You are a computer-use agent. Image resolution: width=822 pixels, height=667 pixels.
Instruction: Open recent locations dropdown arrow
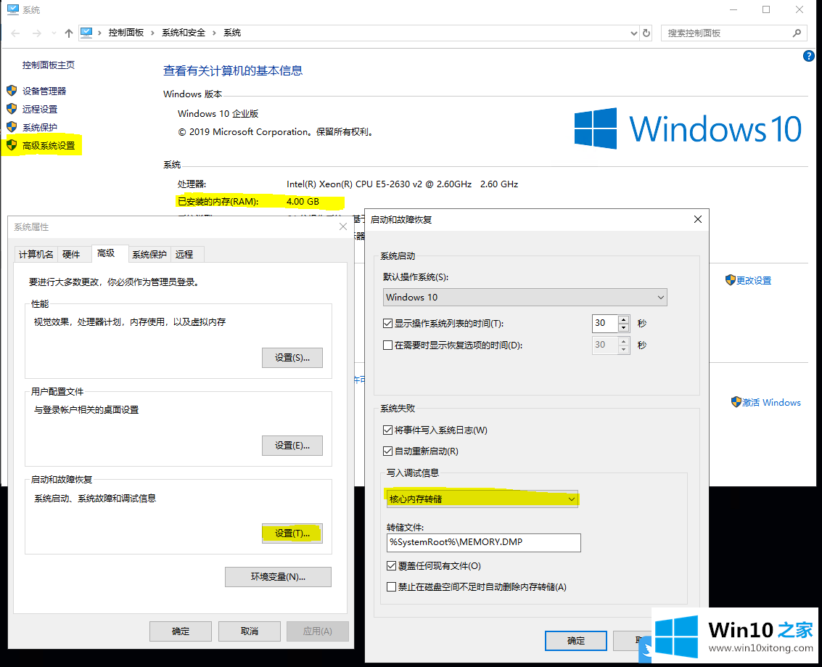point(54,33)
